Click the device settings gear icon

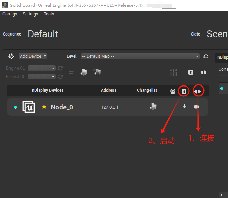[x=11, y=56]
